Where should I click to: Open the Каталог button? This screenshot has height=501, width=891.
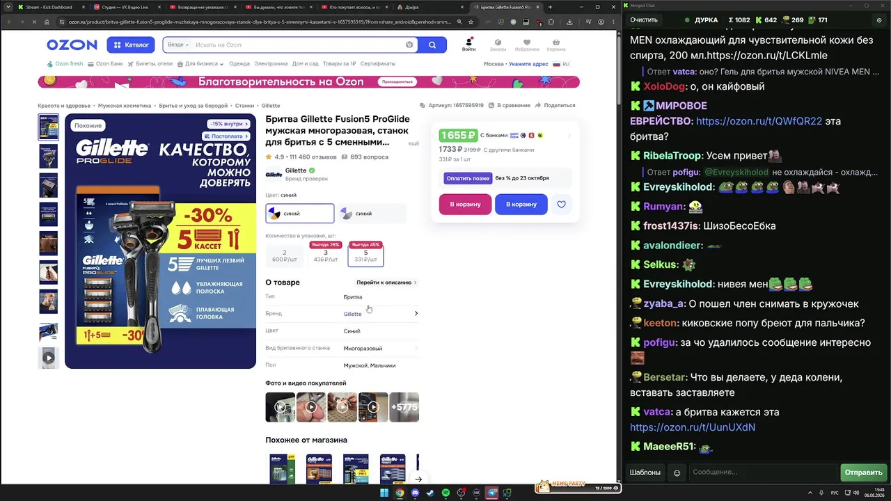click(x=131, y=45)
